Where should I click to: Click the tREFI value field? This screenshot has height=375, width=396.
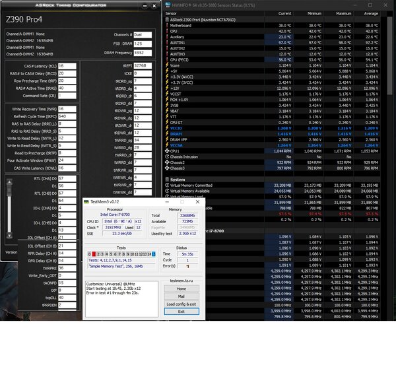pyautogui.click(x=143, y=66)
